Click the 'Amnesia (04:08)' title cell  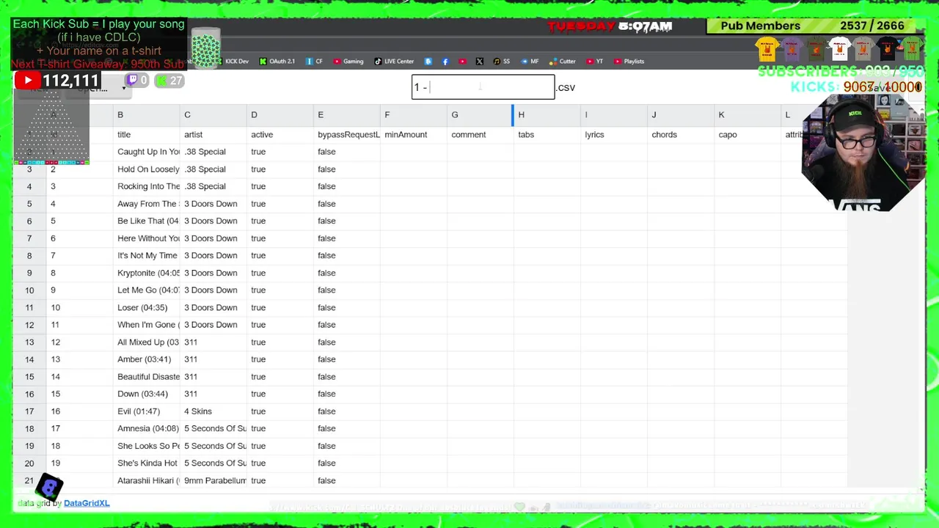coord(147,429)
